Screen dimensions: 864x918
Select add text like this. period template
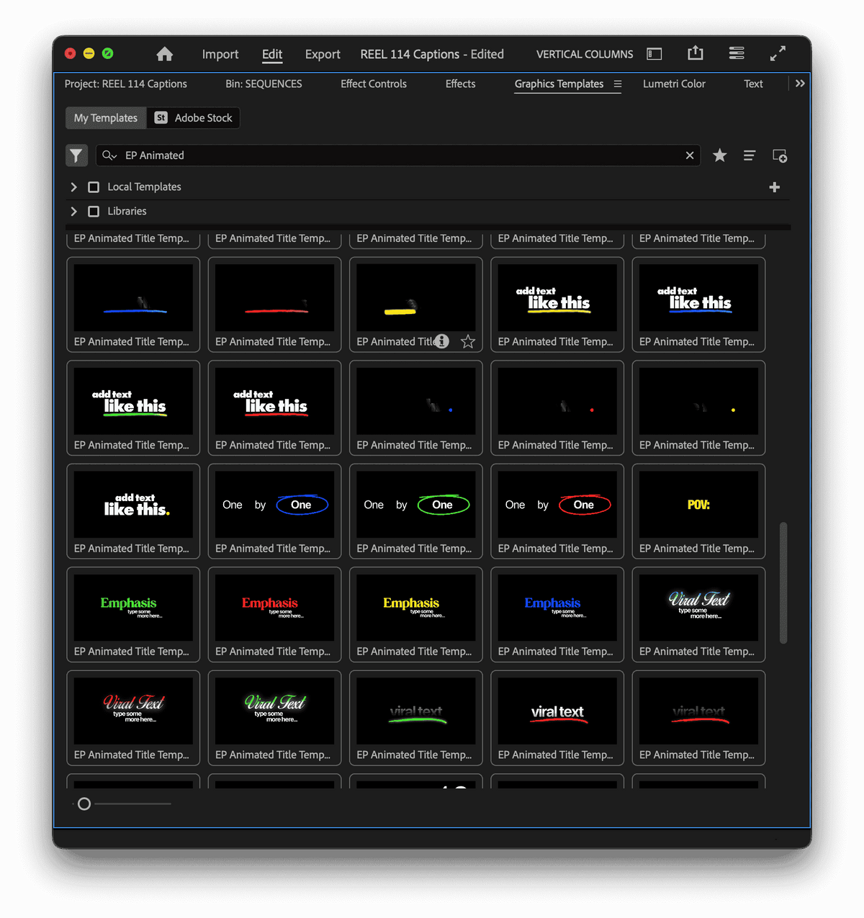point(133,511)
